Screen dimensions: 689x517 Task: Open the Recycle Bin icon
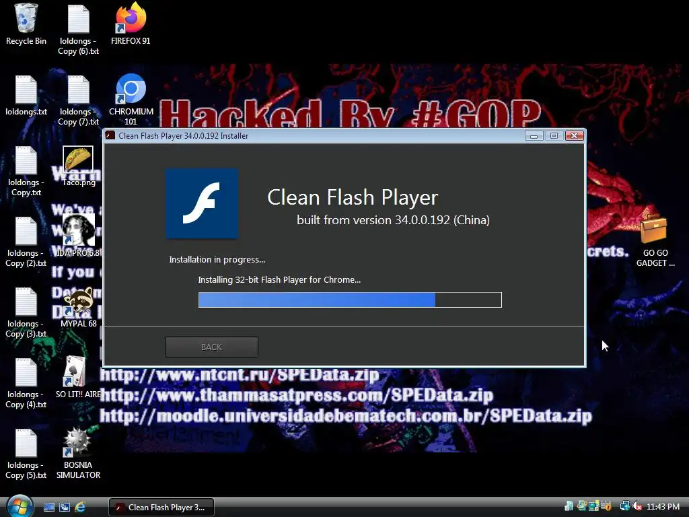[x=26, y=24]
